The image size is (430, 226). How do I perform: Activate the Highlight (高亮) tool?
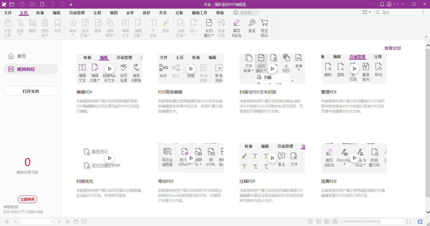click(x=166, y=26)
